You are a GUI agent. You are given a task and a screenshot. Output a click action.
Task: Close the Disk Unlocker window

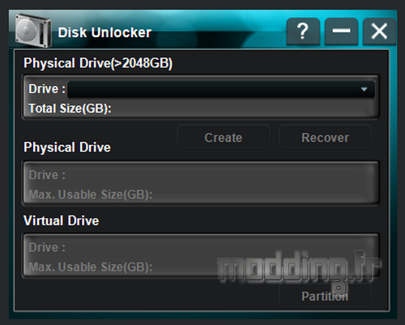pyautogui.click(x=379, y=32)
